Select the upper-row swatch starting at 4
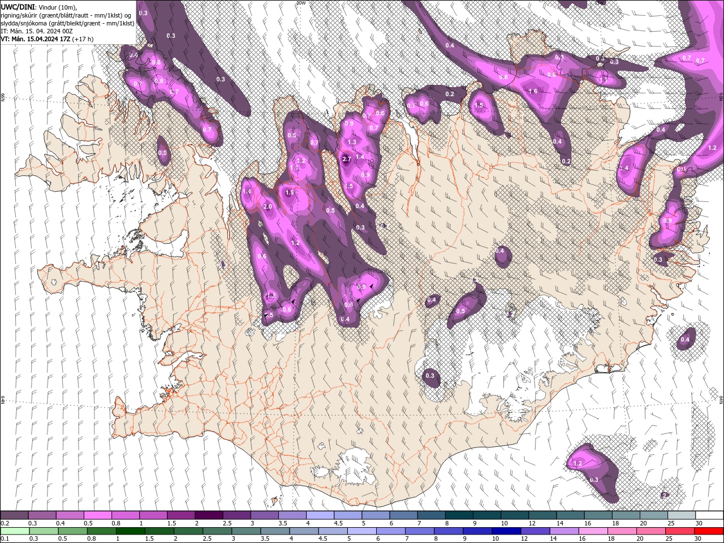724x543 pixels. pos(320,515)
